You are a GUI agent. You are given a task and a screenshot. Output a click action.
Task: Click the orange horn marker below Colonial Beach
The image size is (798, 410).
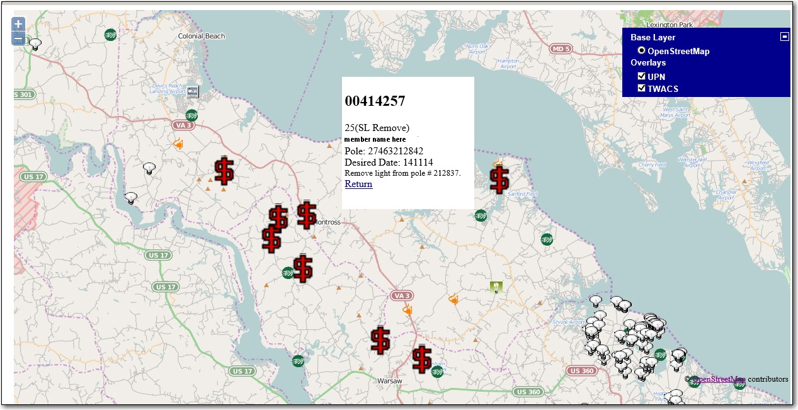178,144
